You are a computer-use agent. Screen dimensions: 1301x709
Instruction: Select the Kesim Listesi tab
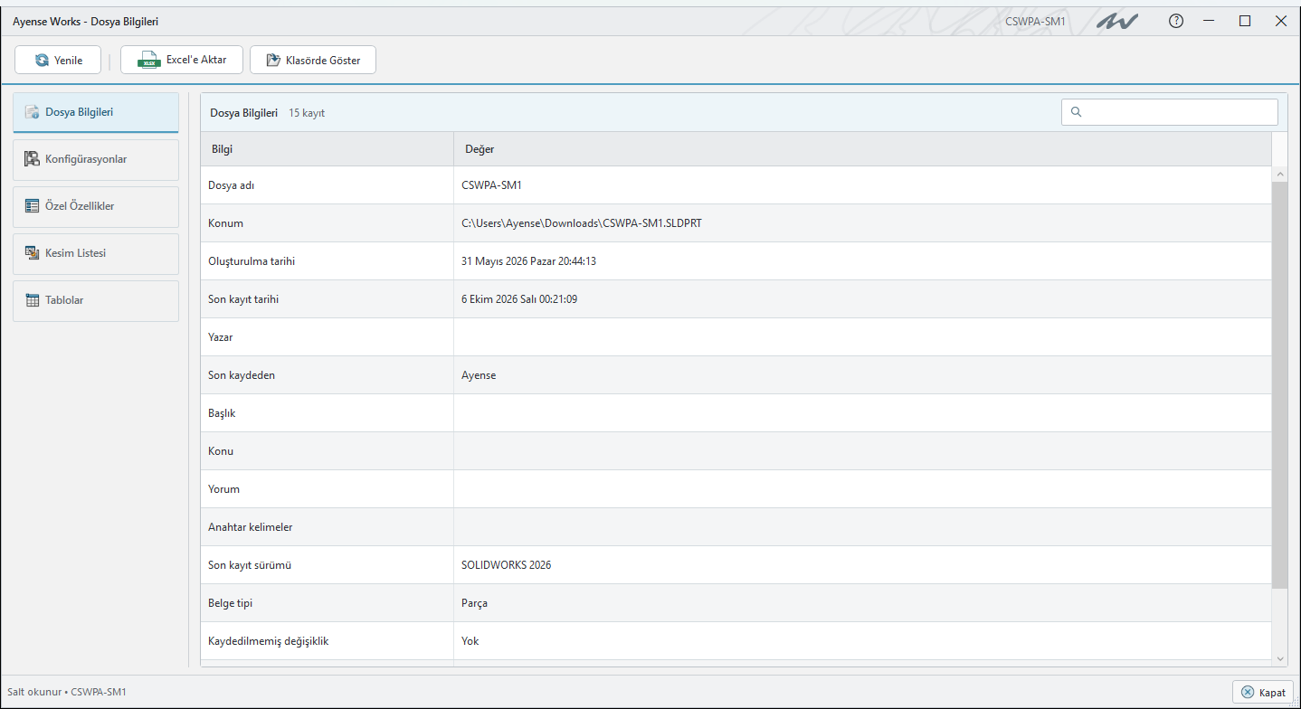click(96, 253)
